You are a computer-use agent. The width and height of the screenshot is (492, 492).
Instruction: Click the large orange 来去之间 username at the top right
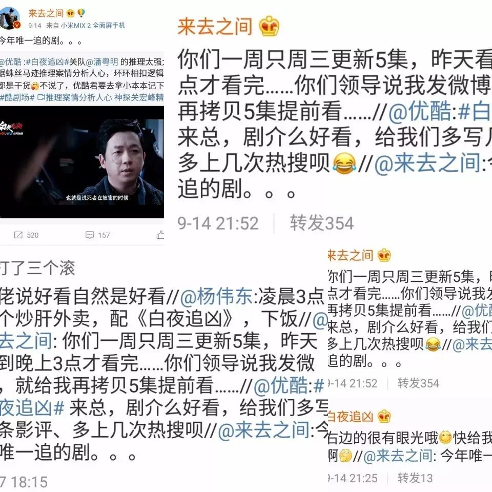click(x=215, y=26)
